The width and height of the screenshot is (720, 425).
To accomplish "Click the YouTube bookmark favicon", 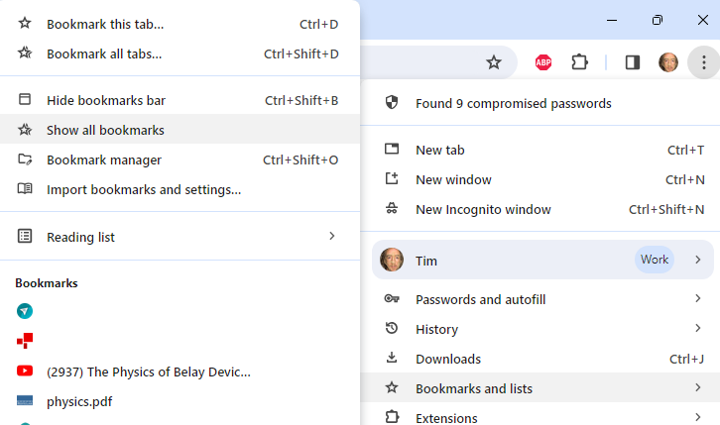I will [25, 371].
